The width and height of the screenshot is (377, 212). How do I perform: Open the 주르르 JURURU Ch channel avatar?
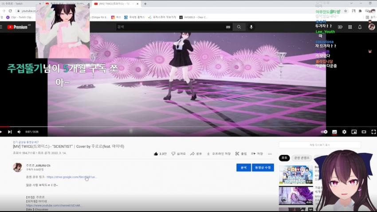(x=18, y=167)
